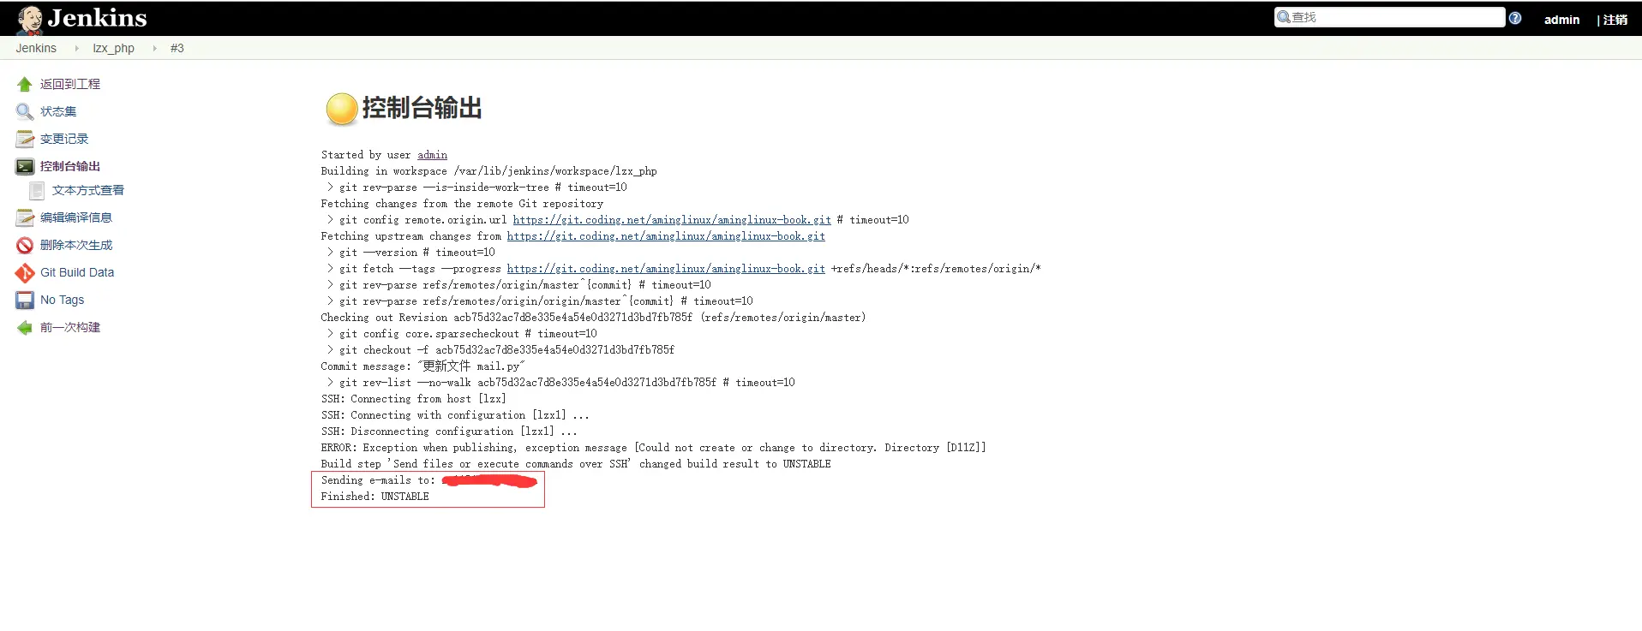Viewport: 1642px width, 631px height.
Task: Click the green up-arrow icon for 返回到工程
Action: point(25,84)
